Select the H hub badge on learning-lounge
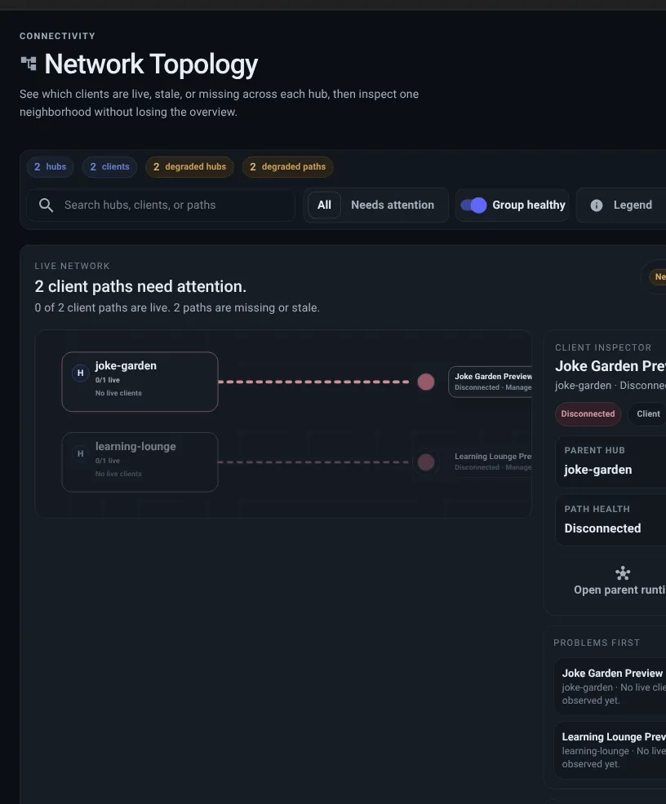Viewport: 666px width, 804px height. 80,453
